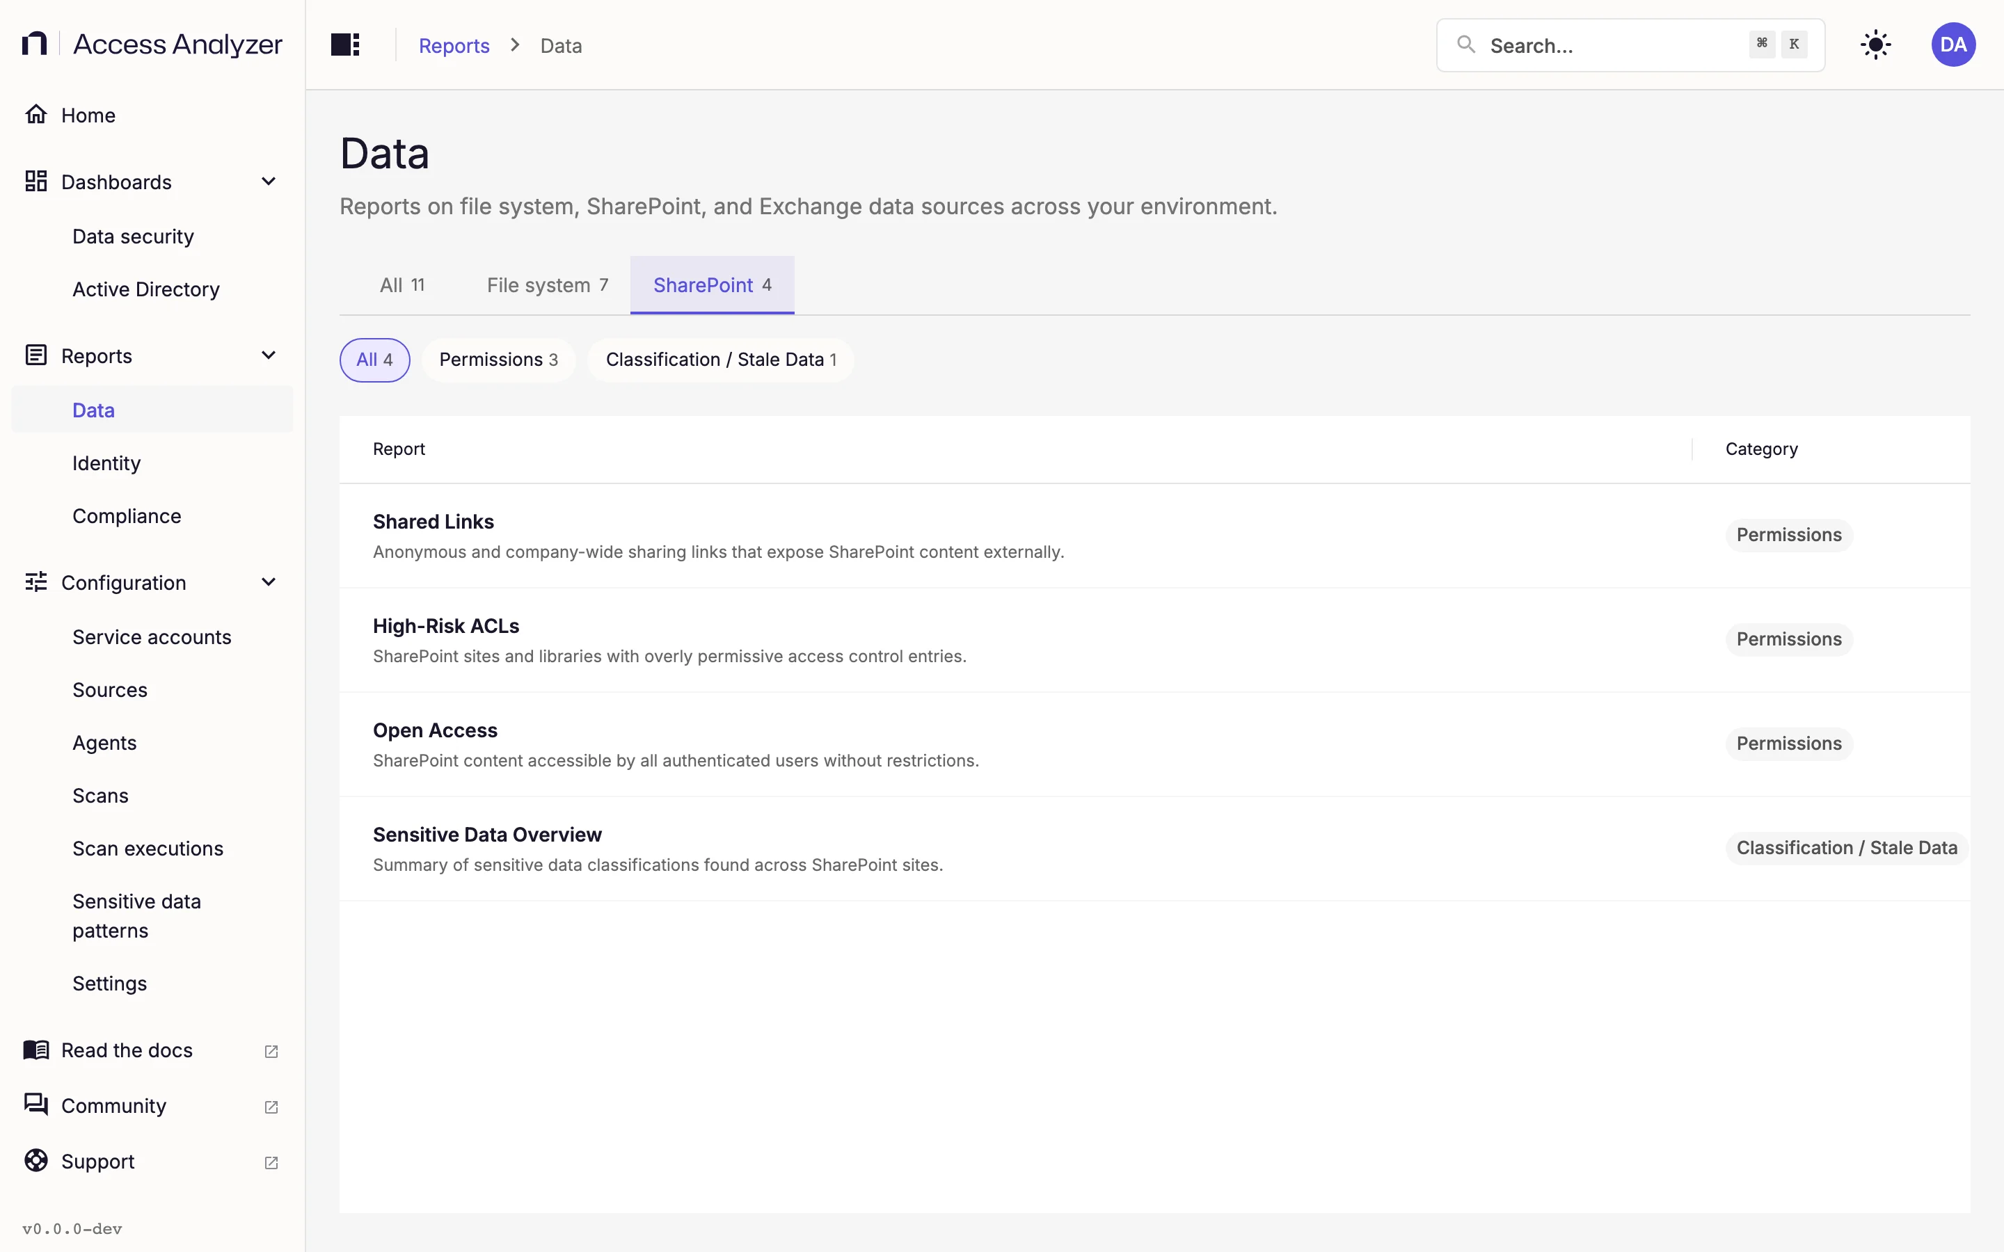Screen dimensions: 2004x1252
Task: Select Data under Reports in sidebar
Action: [x=152, y=410]
